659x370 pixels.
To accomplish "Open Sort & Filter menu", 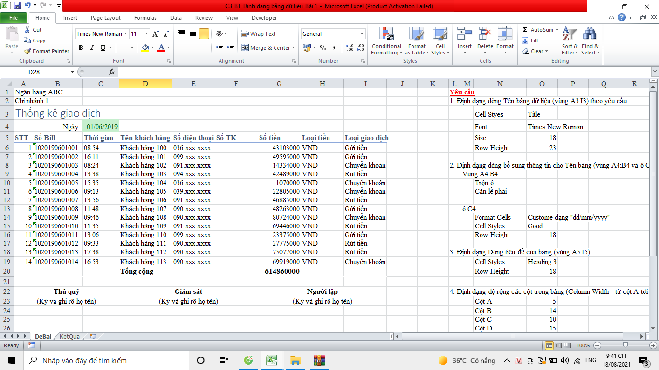I will (570, 41).
